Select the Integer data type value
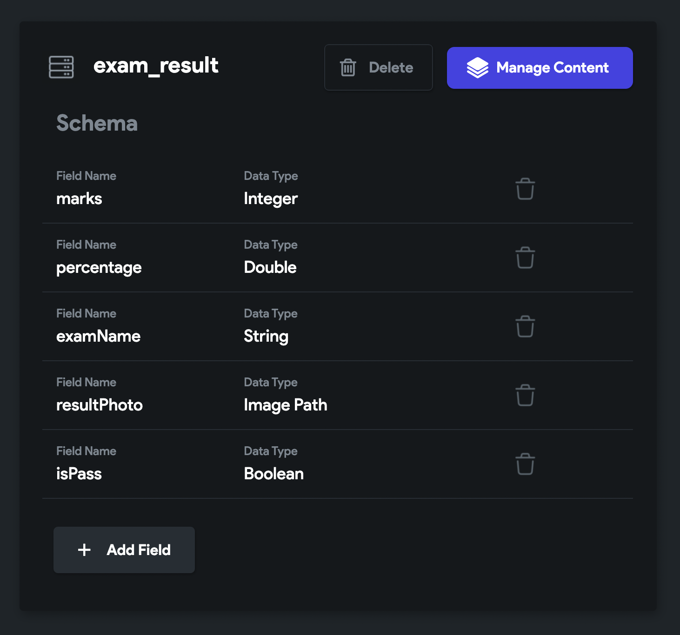This screenshot has height=635, width=680. (271, 199)
